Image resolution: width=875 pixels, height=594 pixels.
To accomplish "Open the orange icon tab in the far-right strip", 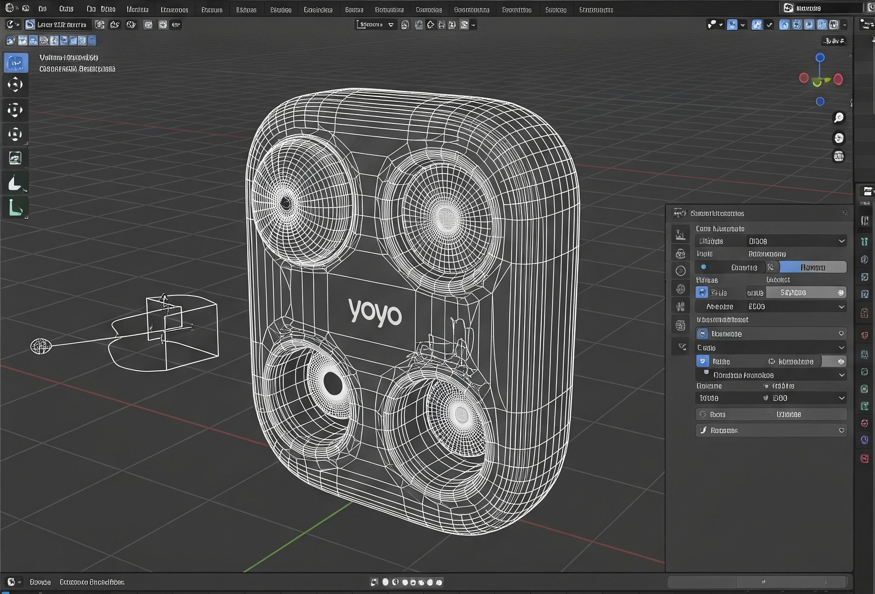I will pos(865,313).
